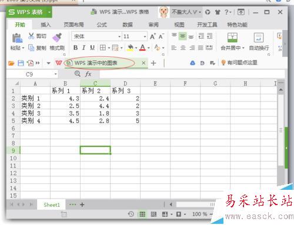Open the Page Layout ribbon tab
Viewport: 294px width, 225px height.
(74, 25)
